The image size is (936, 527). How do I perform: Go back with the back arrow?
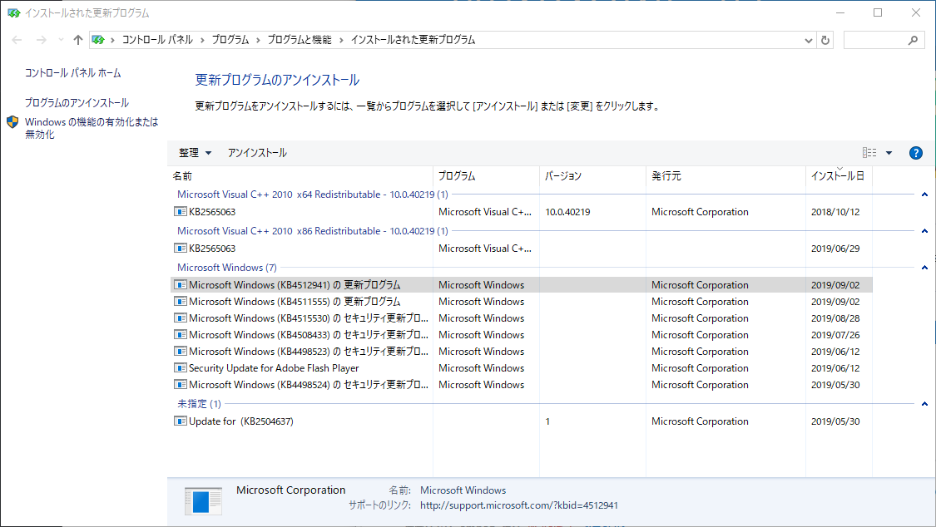click(x=17, y=40)
